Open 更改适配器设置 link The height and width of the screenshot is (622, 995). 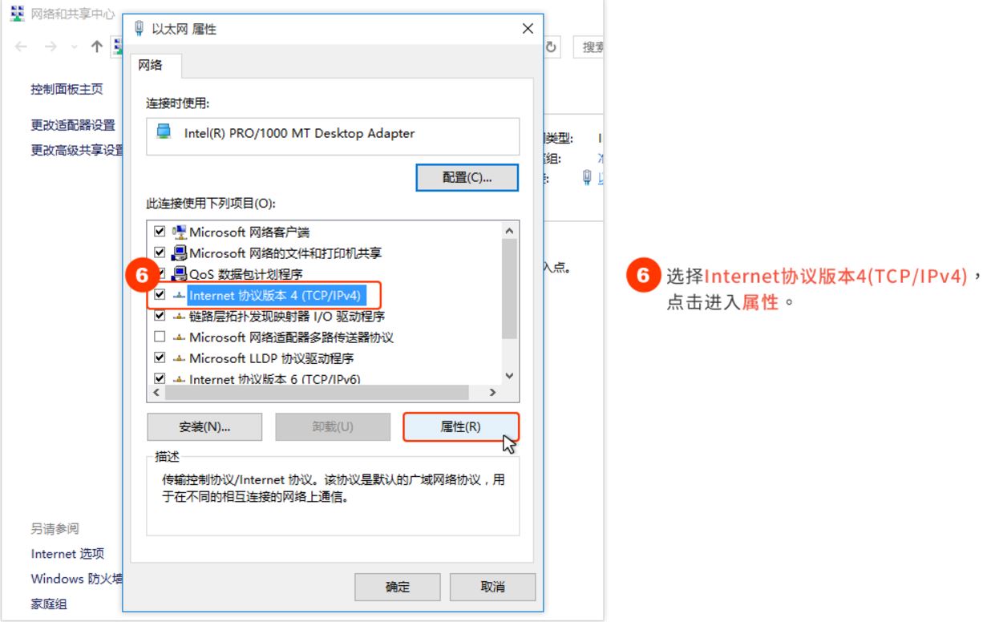pos(73,125)
